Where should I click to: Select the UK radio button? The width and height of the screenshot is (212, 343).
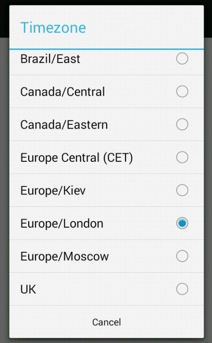[182, 289]
